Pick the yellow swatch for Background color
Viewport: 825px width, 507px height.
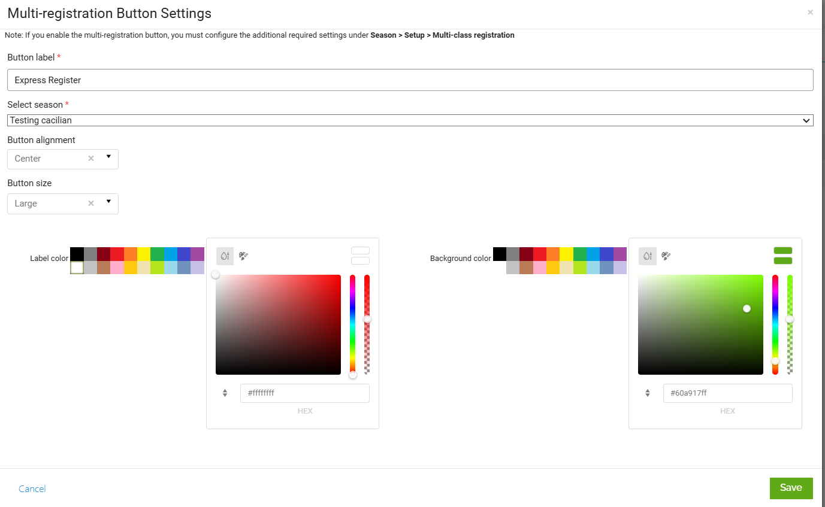566,254
